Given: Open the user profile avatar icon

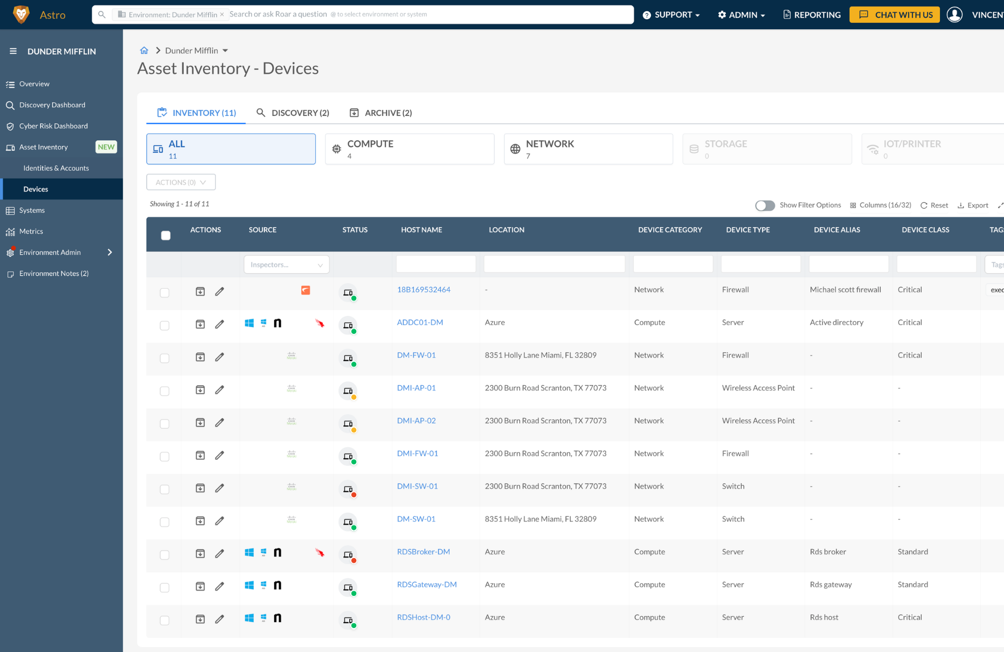Looking at the screenshot, I should (954, 14).
